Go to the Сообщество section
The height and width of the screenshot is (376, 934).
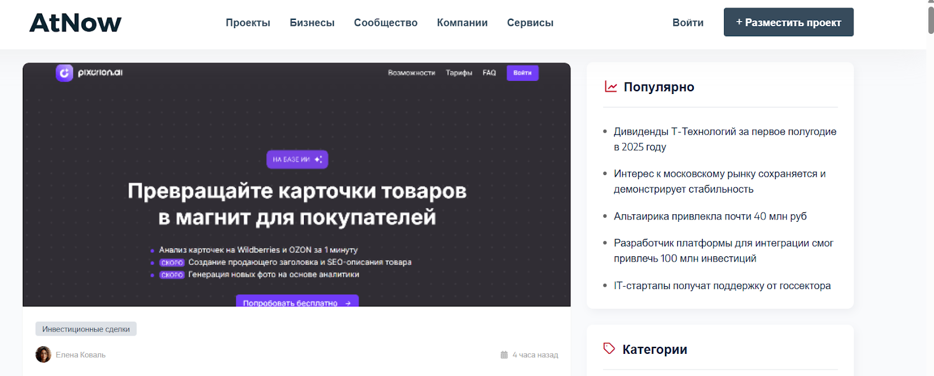click(x=385, y=23)
